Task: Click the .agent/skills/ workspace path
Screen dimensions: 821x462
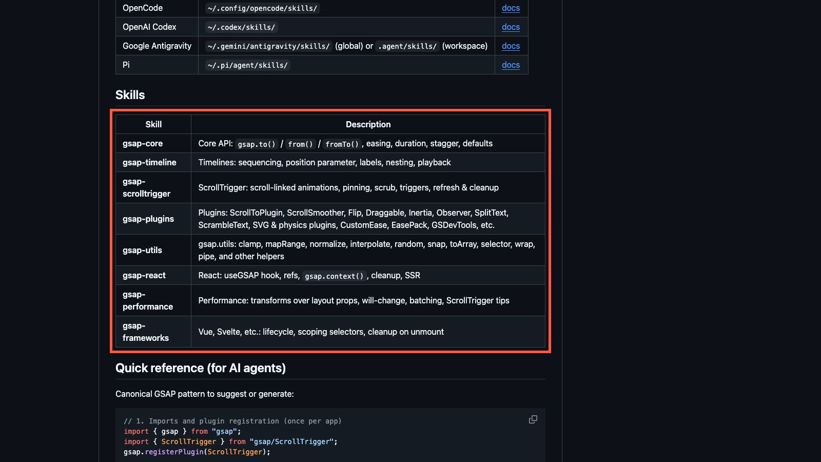Action: point(407,46)
